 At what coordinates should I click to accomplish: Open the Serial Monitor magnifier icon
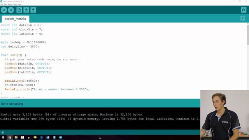pos(244,10)
